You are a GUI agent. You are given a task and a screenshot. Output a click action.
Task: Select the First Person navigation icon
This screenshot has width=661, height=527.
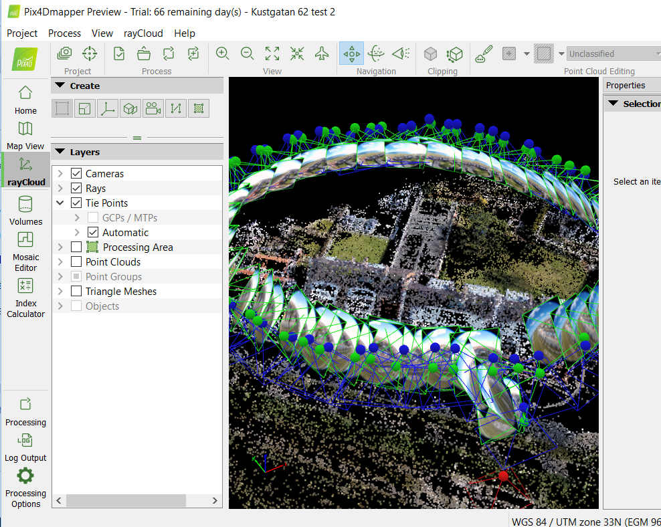pyautogui.click(x=401, y=54)
